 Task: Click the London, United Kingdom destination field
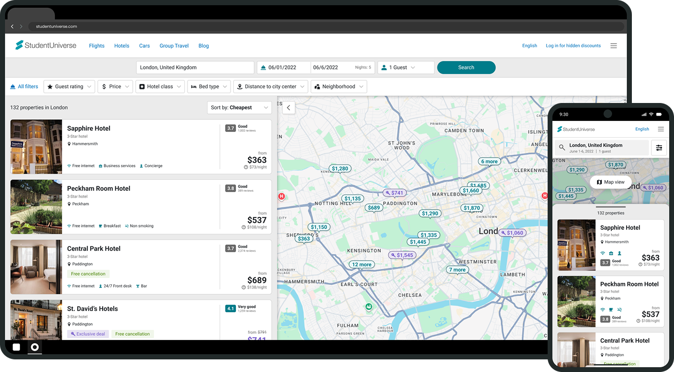coord(195,68)
